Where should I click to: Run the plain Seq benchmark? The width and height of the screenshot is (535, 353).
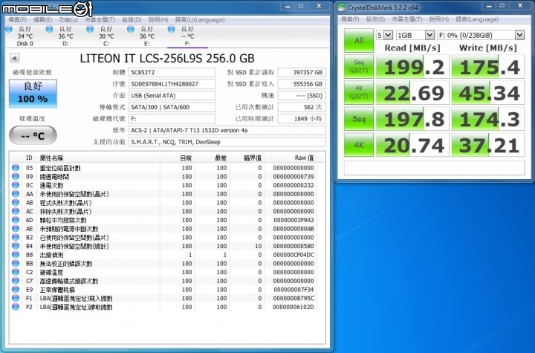pyautogui.click(x=359, y=118)
